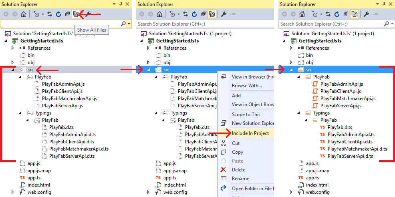This screenshot has width=395, height=197.
Task: Choose Rename in the context menu
Action: (240, 179)
